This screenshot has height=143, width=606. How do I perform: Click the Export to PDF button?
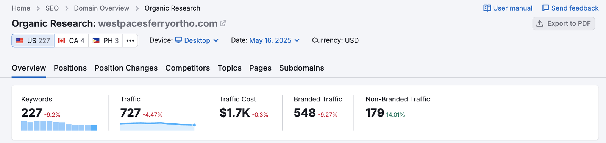(564, 23)
